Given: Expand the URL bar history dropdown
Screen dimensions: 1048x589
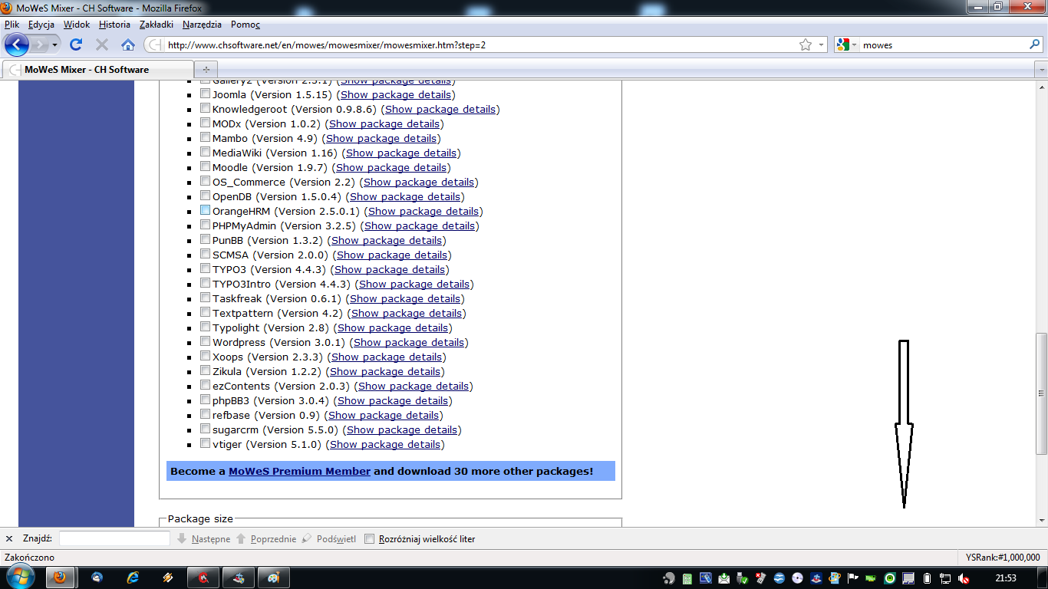Looking at the screenshot, I should pos(821,44).
